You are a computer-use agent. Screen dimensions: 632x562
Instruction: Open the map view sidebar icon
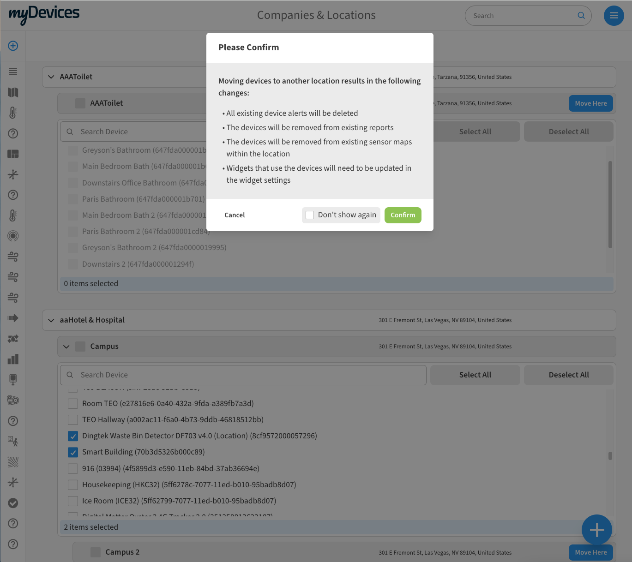13,92
